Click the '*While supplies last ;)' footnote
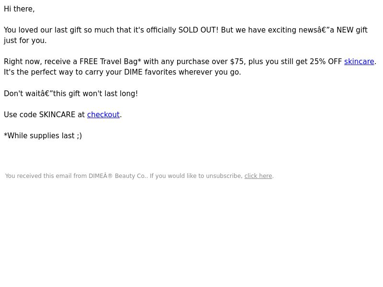383x287 pixels. point(43,136)
